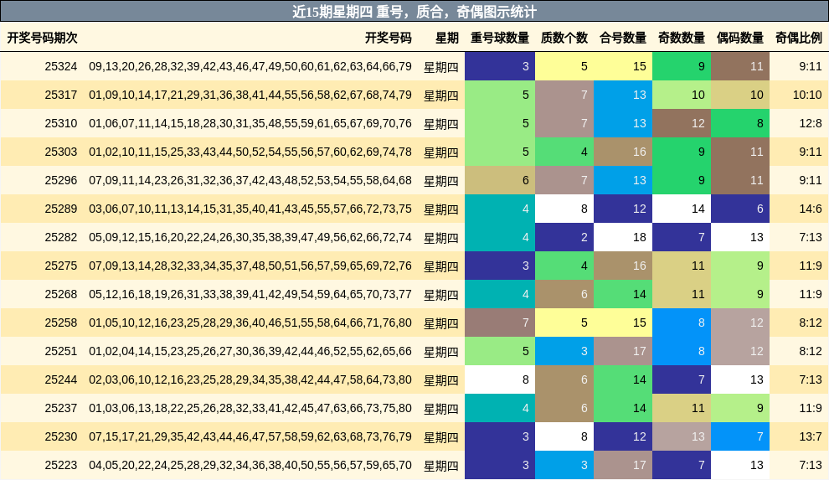Click the tan repeat-count cell showing 6 for 25296
Image resolution: width=829 pixels, height=480 pixels.
pyautogui.click(x=500, y=180)
